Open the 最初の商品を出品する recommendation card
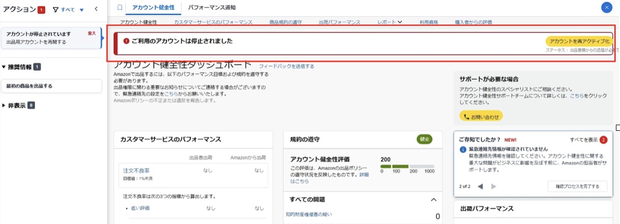The height and width of the screenshot is (224, 620). (51, 86)
